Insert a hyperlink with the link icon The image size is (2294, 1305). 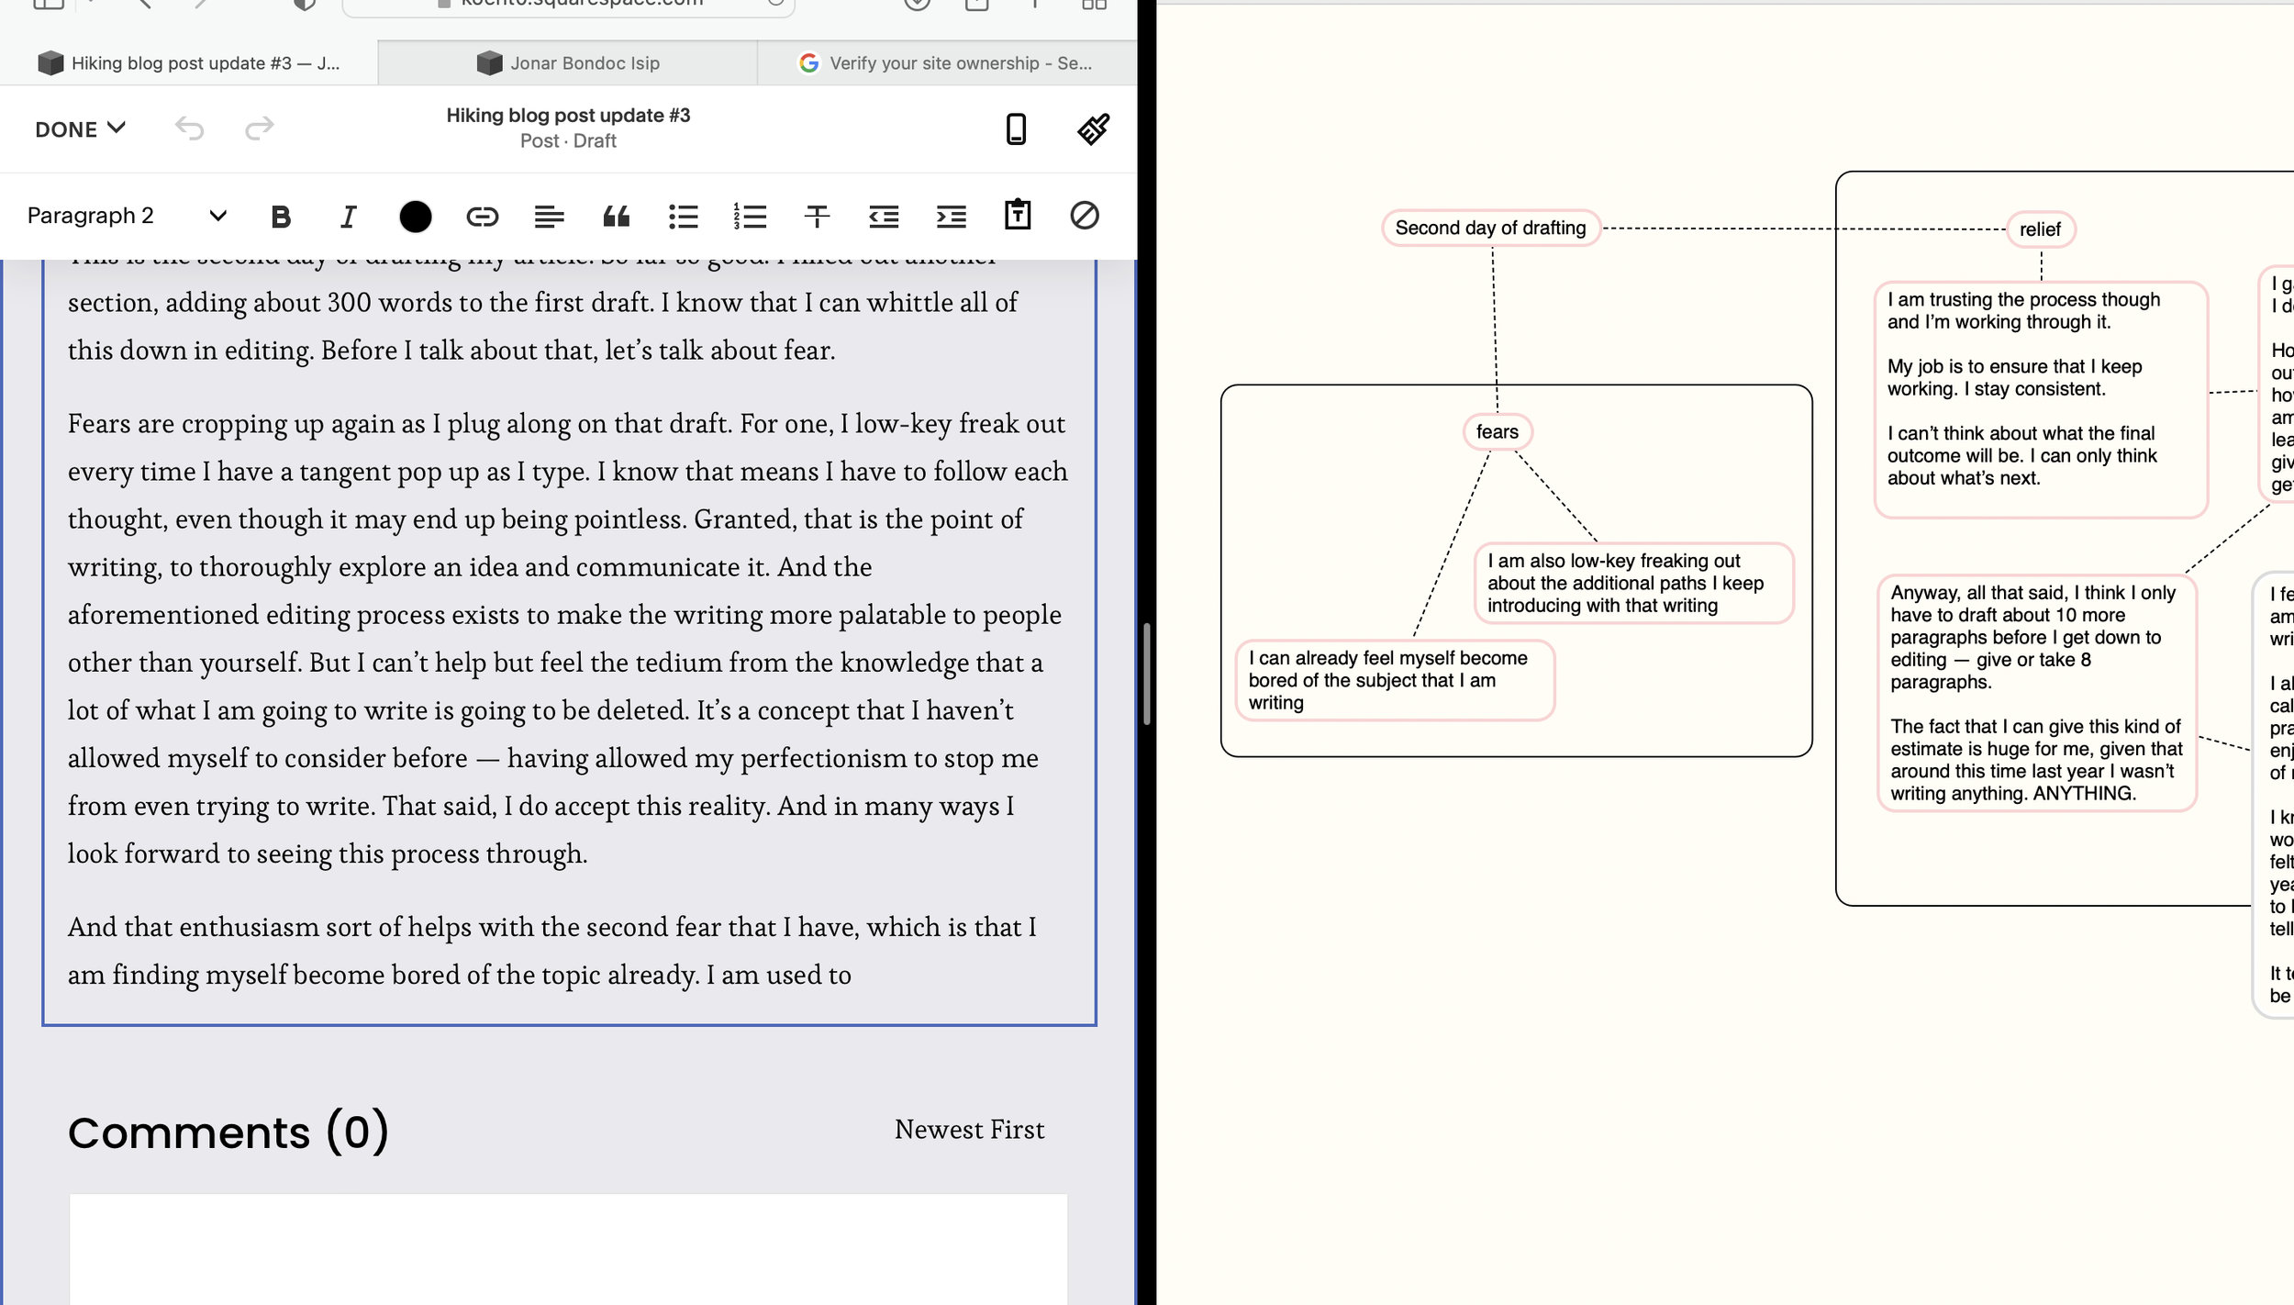(482, 217)
